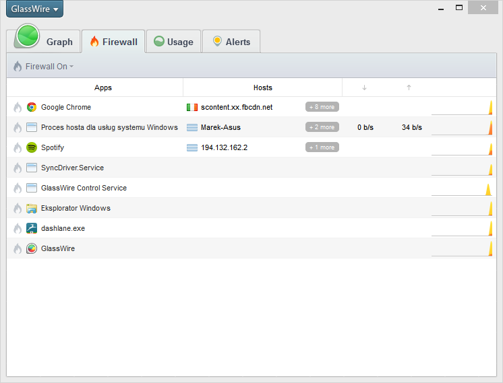Click the SyncDriver.Service window icon
The height and width of the screenshot is (383, 503).
pyautogui.click(x=32, y=168)
